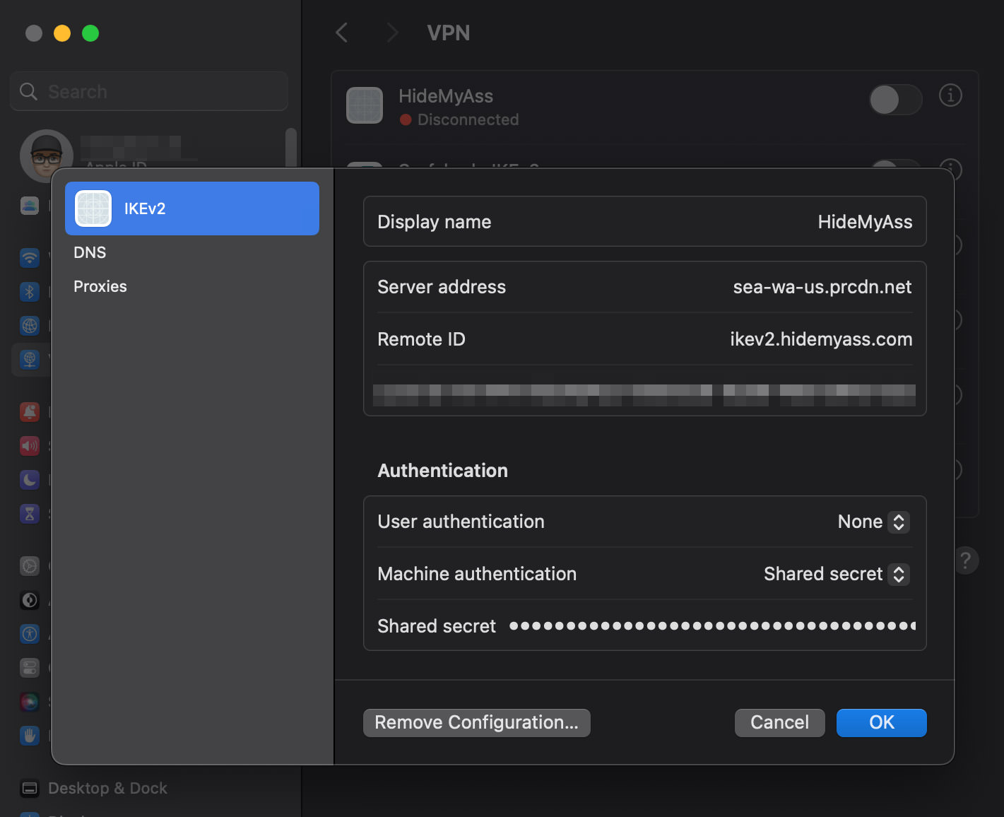This screenshot has height=817, width=1004.
Task: Open Bluetooth settings icon in sidebar
Action: click(x=30, y=291)
